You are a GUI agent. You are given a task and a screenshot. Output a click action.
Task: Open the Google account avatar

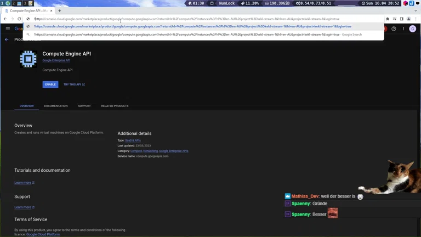413,29
